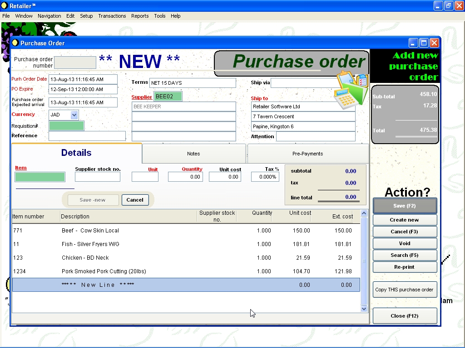Click the red Supplier link label
Screen dimensions: 465x348
[142, 97]
